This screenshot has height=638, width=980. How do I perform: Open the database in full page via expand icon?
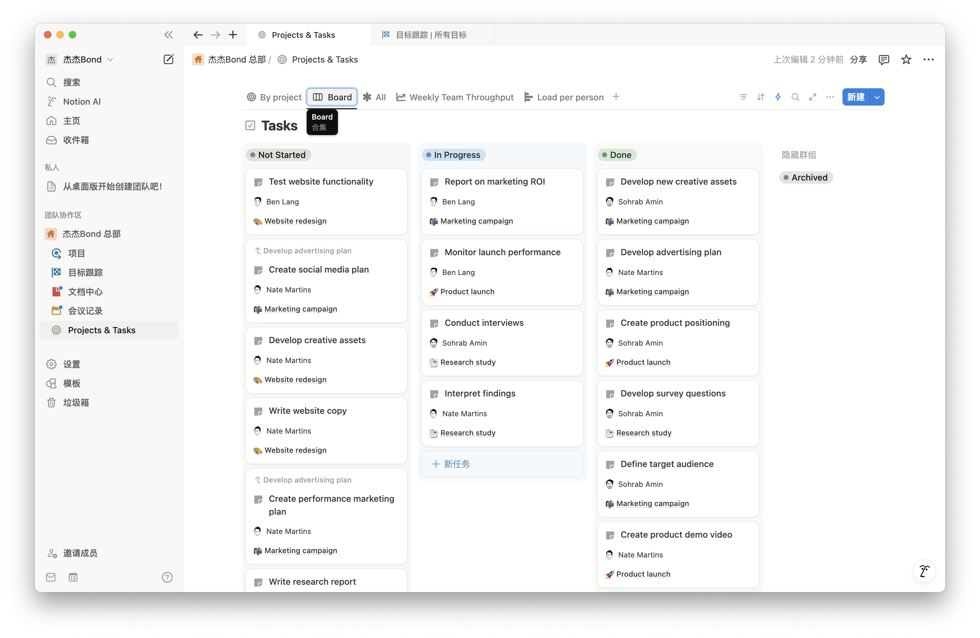(x=812, y=97)
